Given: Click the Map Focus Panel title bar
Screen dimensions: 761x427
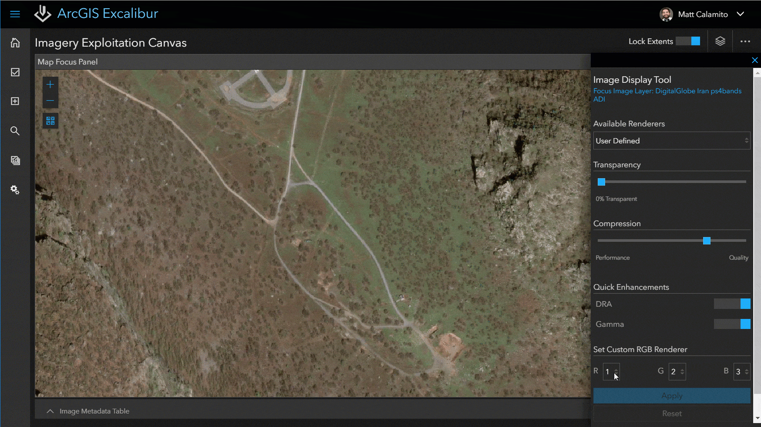Looking at the screenshot, I should (67, 61).
